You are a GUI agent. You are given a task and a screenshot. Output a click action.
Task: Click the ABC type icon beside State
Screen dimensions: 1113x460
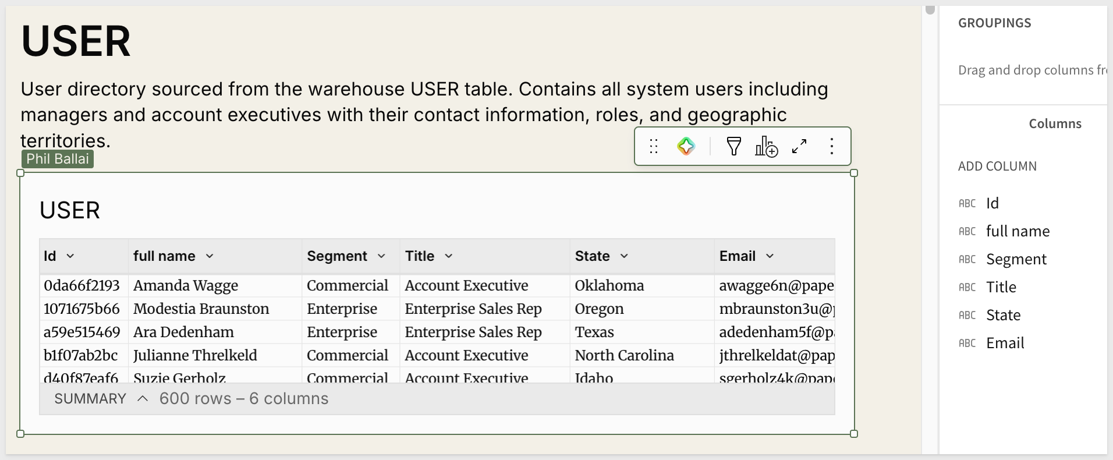point(967,315)
